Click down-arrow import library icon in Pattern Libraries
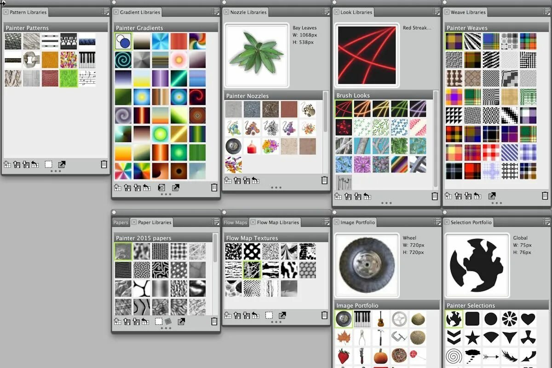Image resolution: width=552 pixels, height=368 pixels. click(x=26, y=164)
